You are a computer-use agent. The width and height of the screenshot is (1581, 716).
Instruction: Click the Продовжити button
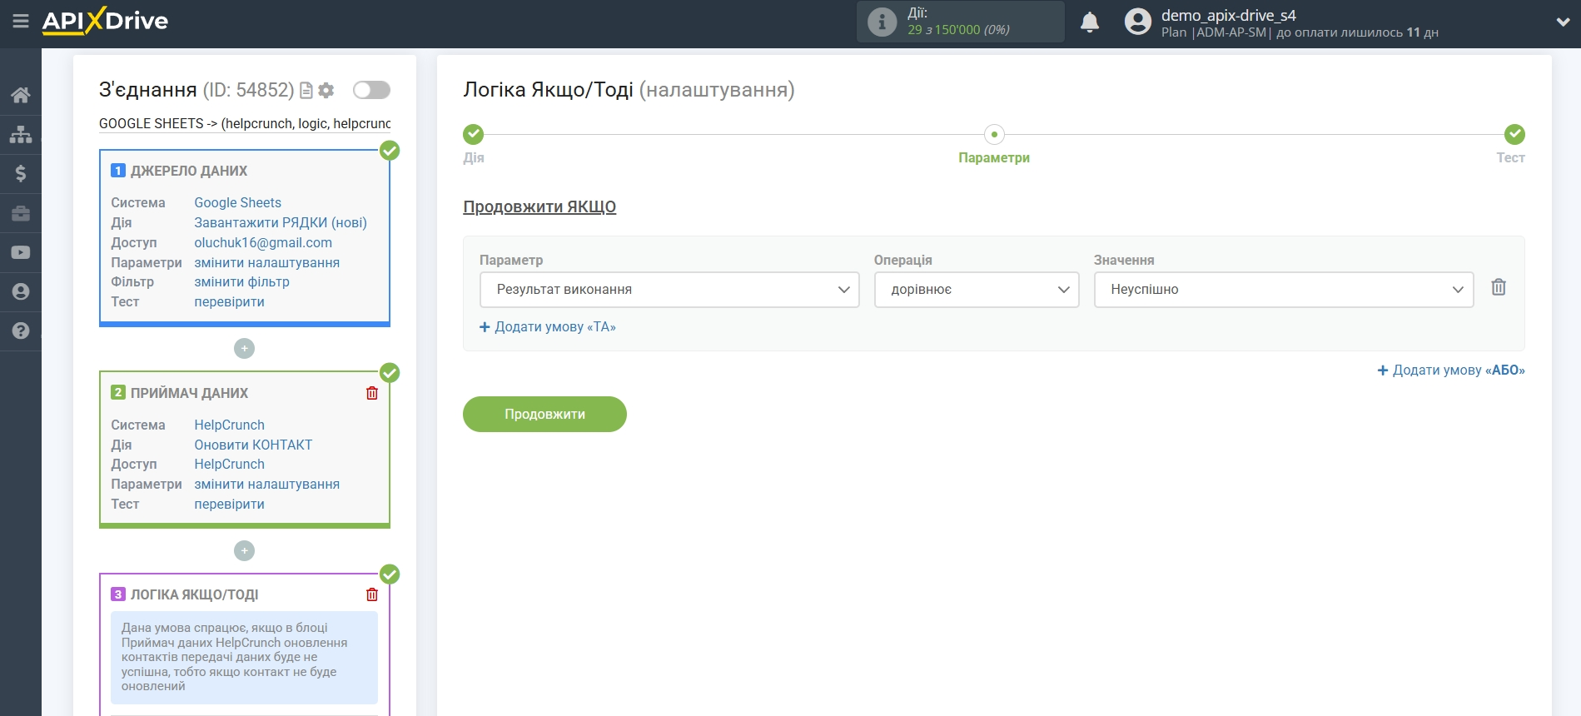point(544,414)
